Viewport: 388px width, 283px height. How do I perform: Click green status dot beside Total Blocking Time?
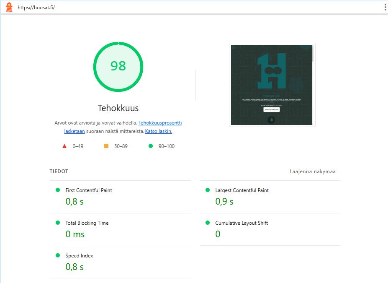(58, 223)
